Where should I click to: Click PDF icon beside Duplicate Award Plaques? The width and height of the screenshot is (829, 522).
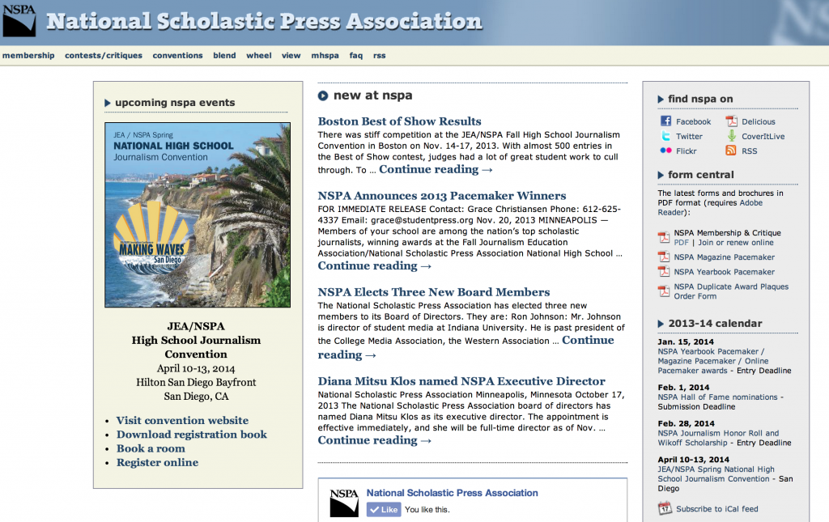[664, 291]
